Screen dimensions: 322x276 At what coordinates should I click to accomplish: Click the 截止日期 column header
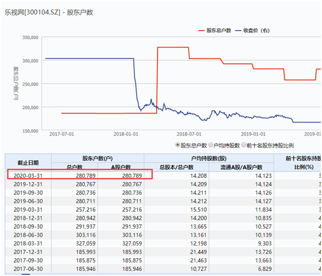click(28, 163)
